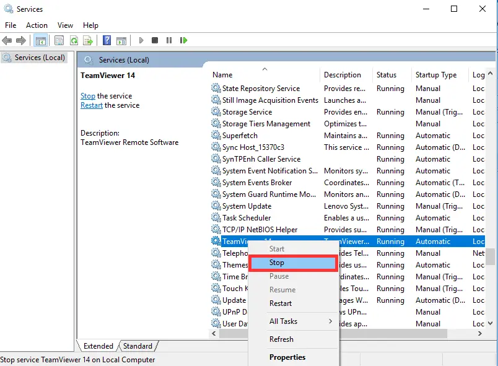Click the Stop the service link
Image resolution: width=498 pixels, height=366 pixels.
pos(88,96)
